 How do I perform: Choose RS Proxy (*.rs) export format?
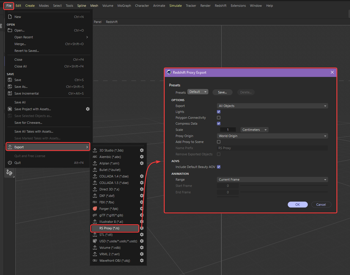coord(115,228)
